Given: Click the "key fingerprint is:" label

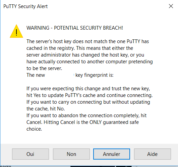Looking at the screenshot, I should tap(94, 75).
